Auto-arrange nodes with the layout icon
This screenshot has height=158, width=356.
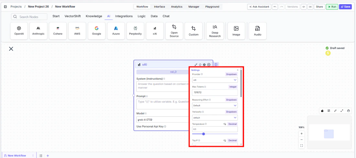[x=329, y=111]
